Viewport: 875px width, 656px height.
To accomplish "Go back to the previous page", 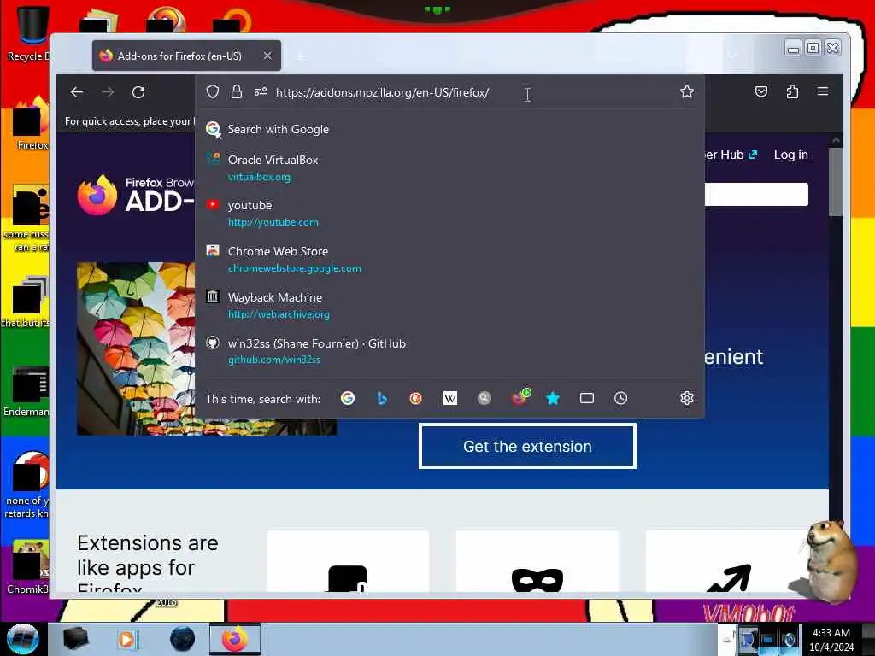I will pos(77,92).
